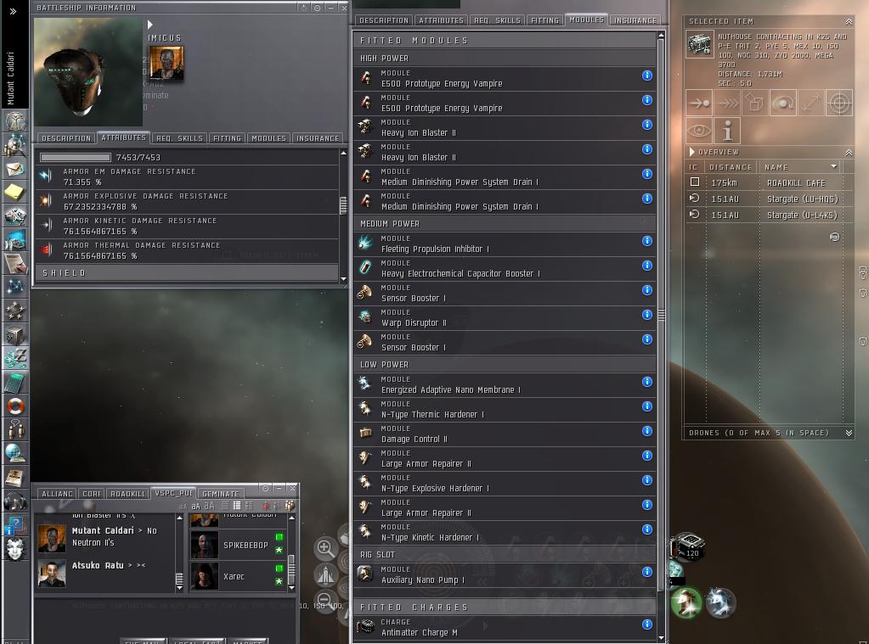Select the widest line spacing option in chat

tap(250, 505)
